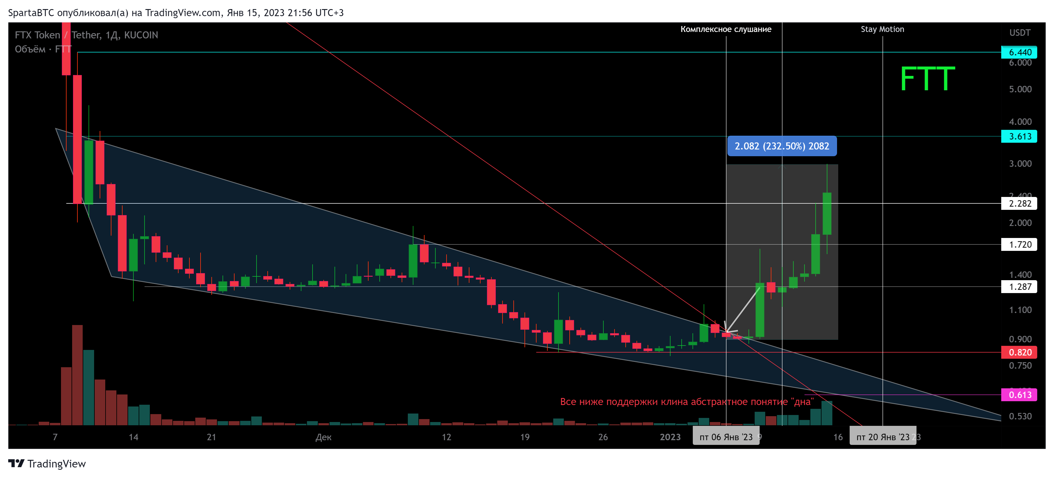Viewport: 1054px width, 478px height.
Task: Click the '19' date label on time axis
Action: pyautogui.click(x=525, y=437)
